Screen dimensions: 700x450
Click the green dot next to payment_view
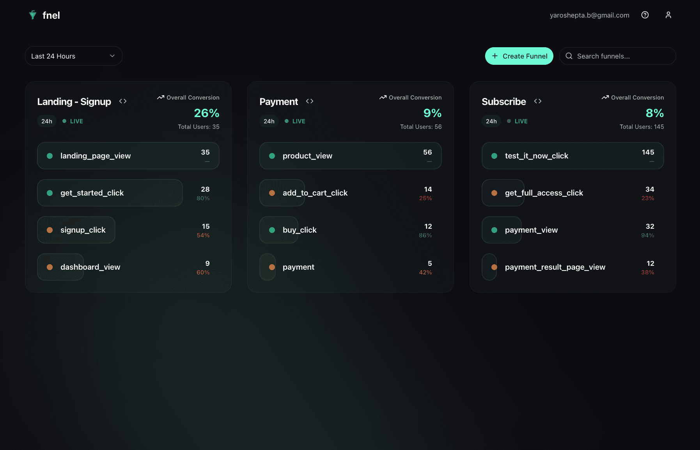494,230
